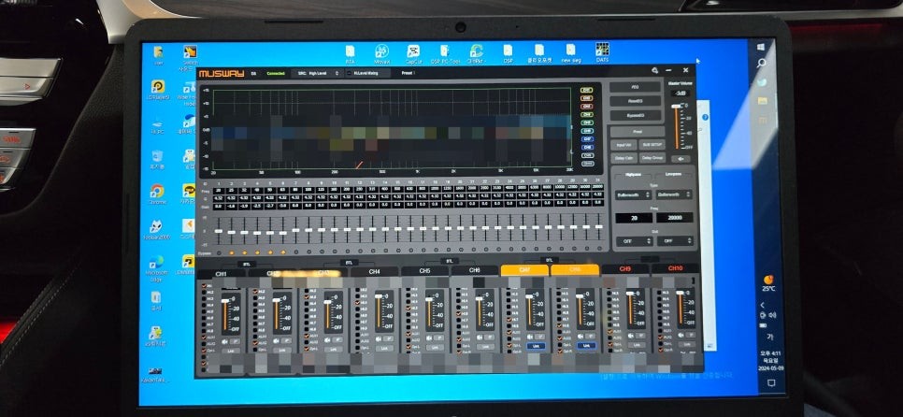Click the Bypass EQ button
Image resolution: width=903 pixels, height=417 pixels.
coord(635,115)
